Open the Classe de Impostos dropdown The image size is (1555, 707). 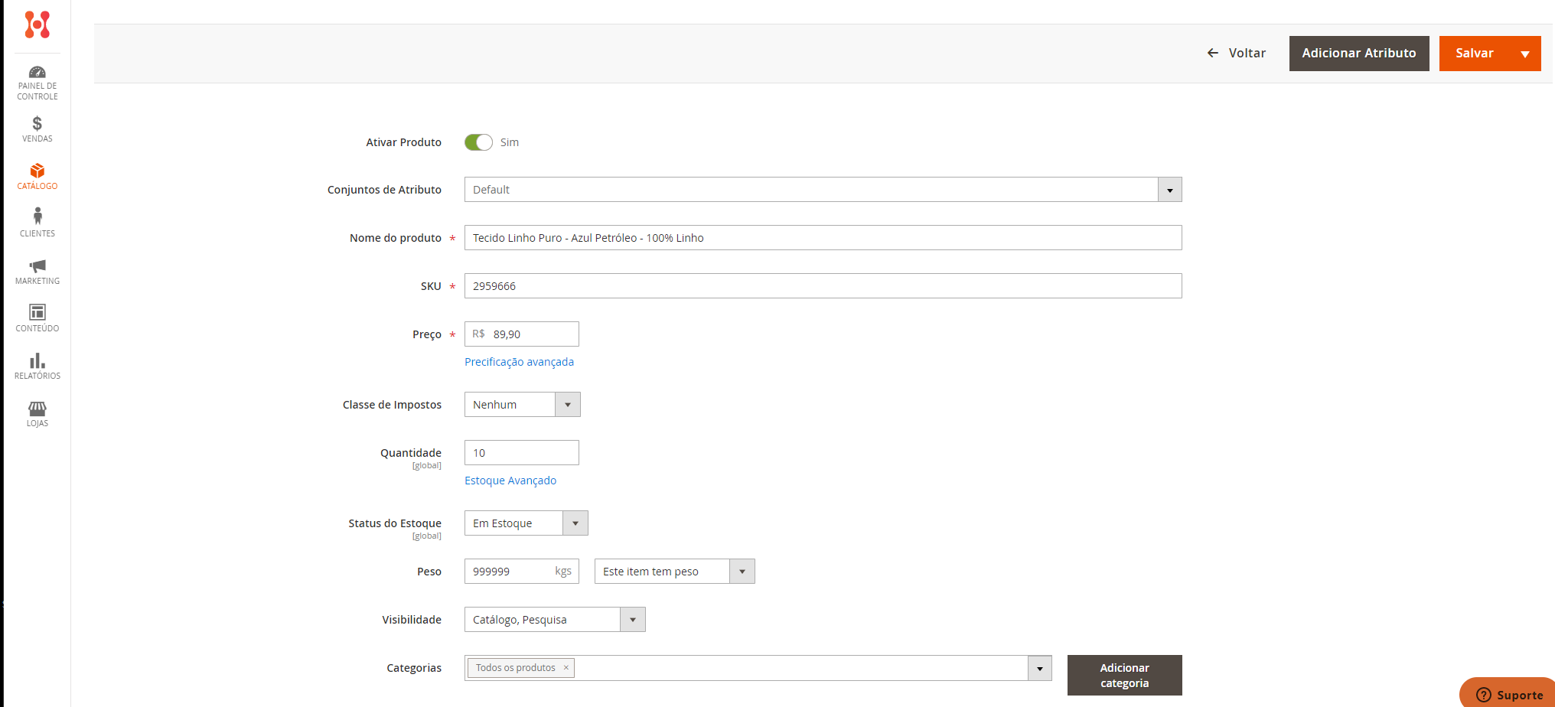[x=567, y=405]
